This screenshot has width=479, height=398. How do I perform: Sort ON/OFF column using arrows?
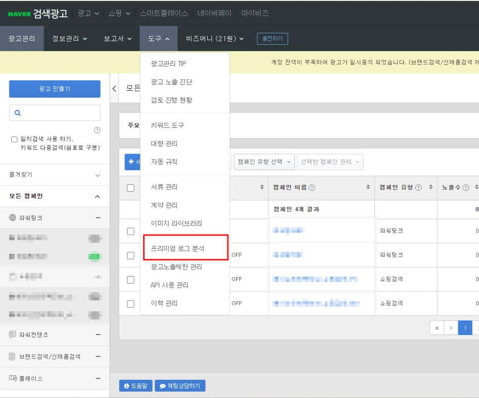(262, 187)
